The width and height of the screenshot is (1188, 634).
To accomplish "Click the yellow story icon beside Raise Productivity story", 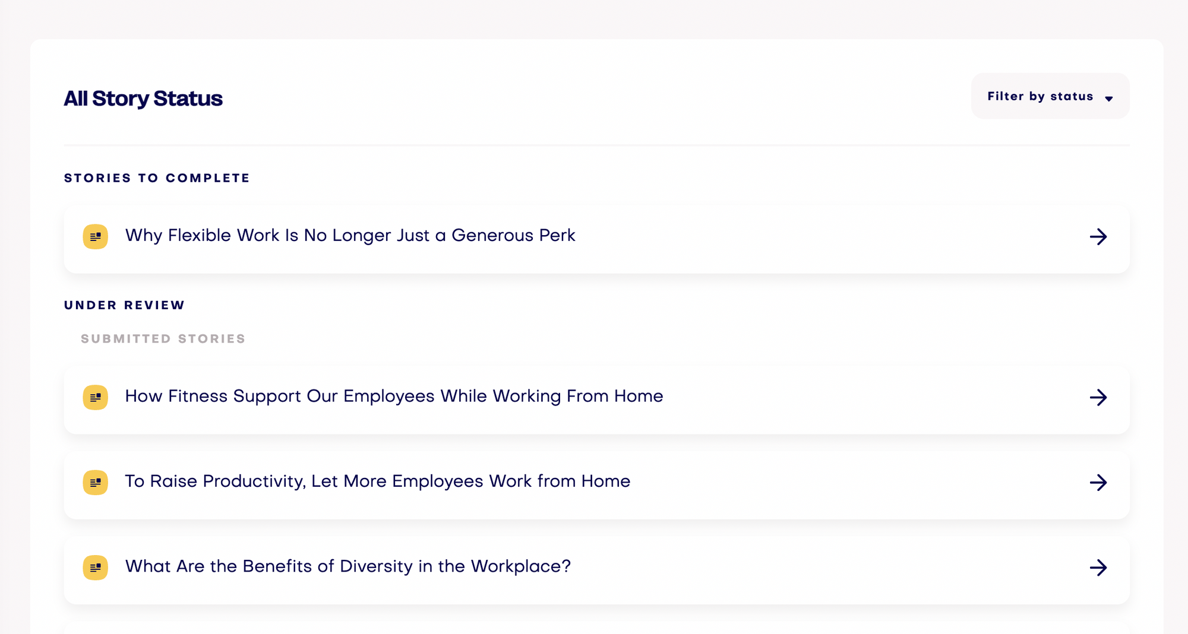I will (95, 482).
